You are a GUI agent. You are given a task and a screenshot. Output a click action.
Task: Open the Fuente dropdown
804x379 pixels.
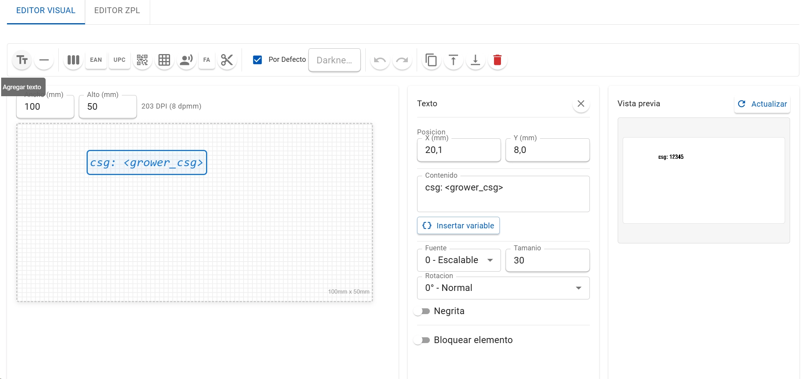tap(459, 260)
